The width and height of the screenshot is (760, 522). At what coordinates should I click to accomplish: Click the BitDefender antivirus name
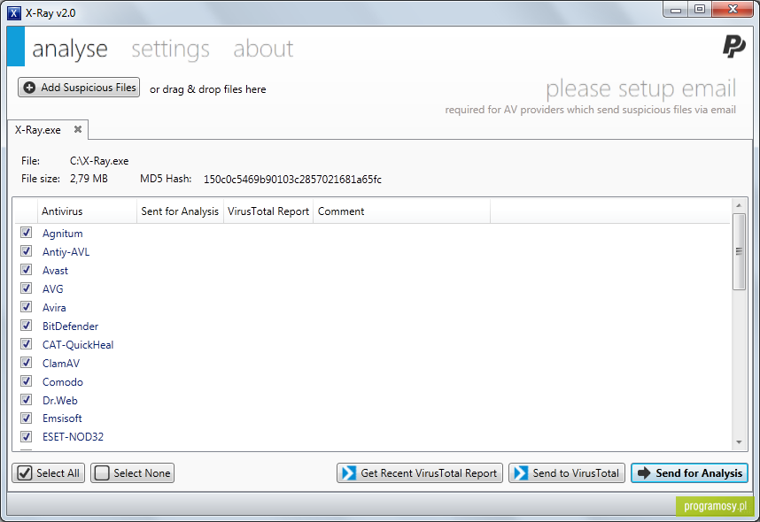70,326
